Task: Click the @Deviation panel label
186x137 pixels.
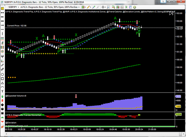Action: coord(11,123)
